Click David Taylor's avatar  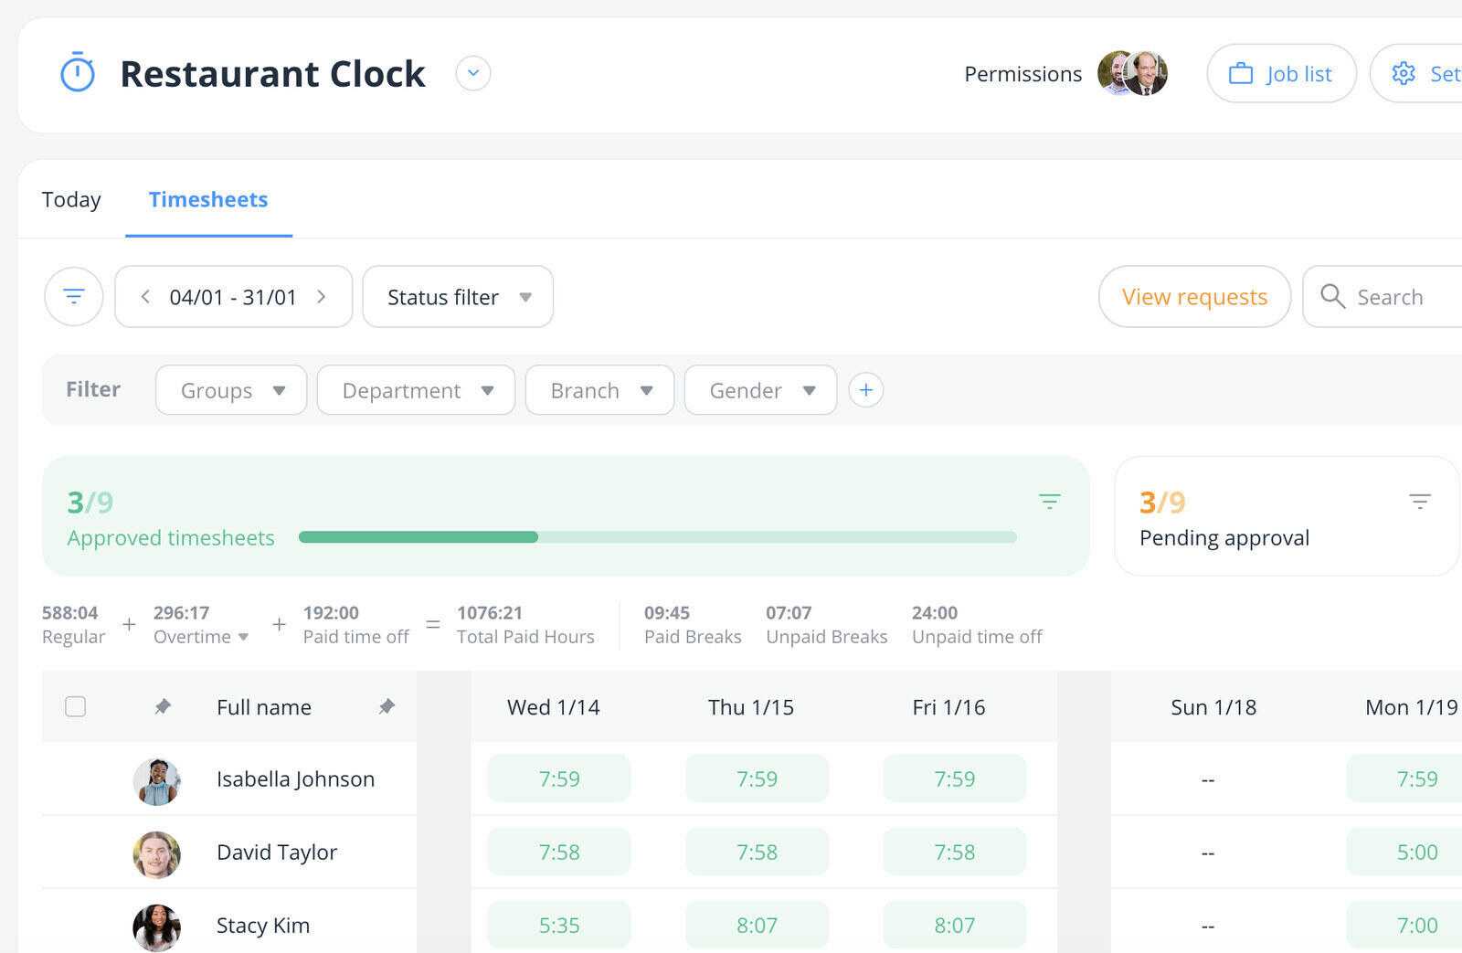156,854
